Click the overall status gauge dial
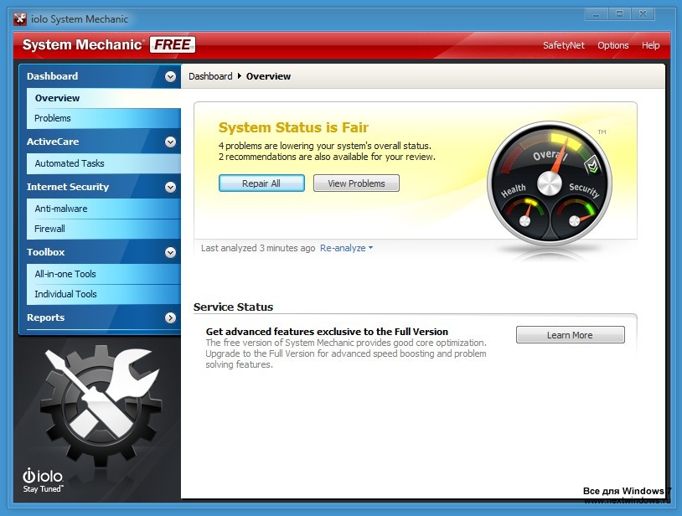 (550, 182)
